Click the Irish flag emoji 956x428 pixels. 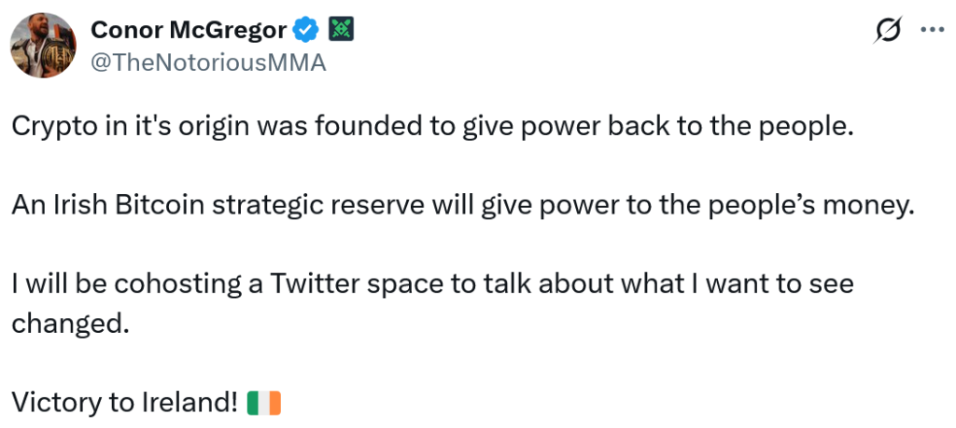264,404
